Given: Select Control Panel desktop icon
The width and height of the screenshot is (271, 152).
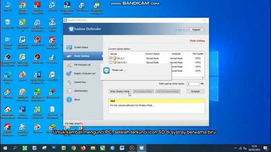Looking at the screenshot, I should coord(8,43).
